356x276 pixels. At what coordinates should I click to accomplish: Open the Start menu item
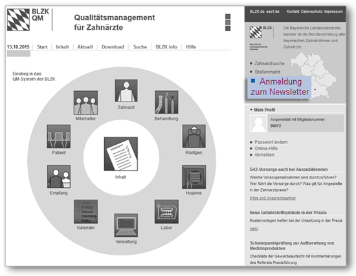(x=42, y=47)
